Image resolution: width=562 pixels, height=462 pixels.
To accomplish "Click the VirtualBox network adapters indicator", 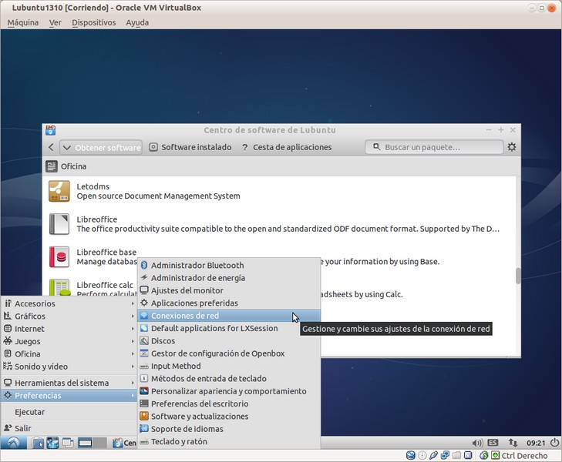I will (x=445, y=455).
